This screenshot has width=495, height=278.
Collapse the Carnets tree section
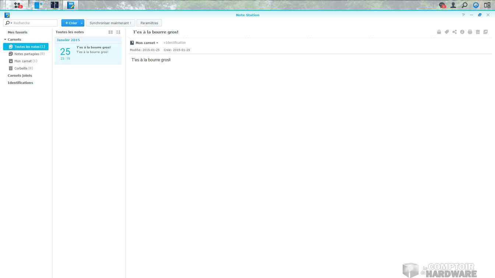[5, 39]
